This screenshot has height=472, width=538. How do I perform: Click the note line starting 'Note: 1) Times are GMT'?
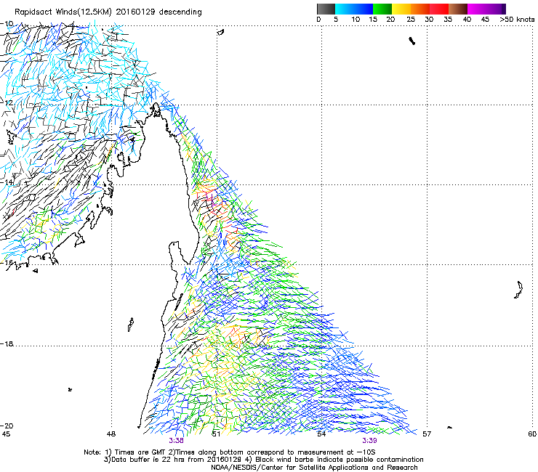[230, 452]
